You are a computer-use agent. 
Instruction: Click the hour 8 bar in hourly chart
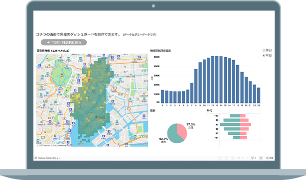(x=196, y=86)
